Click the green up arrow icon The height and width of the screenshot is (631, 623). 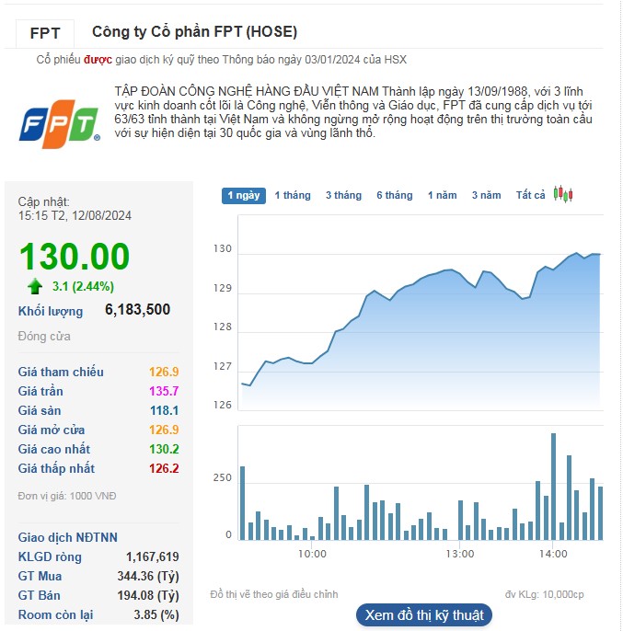coord(35,285)
